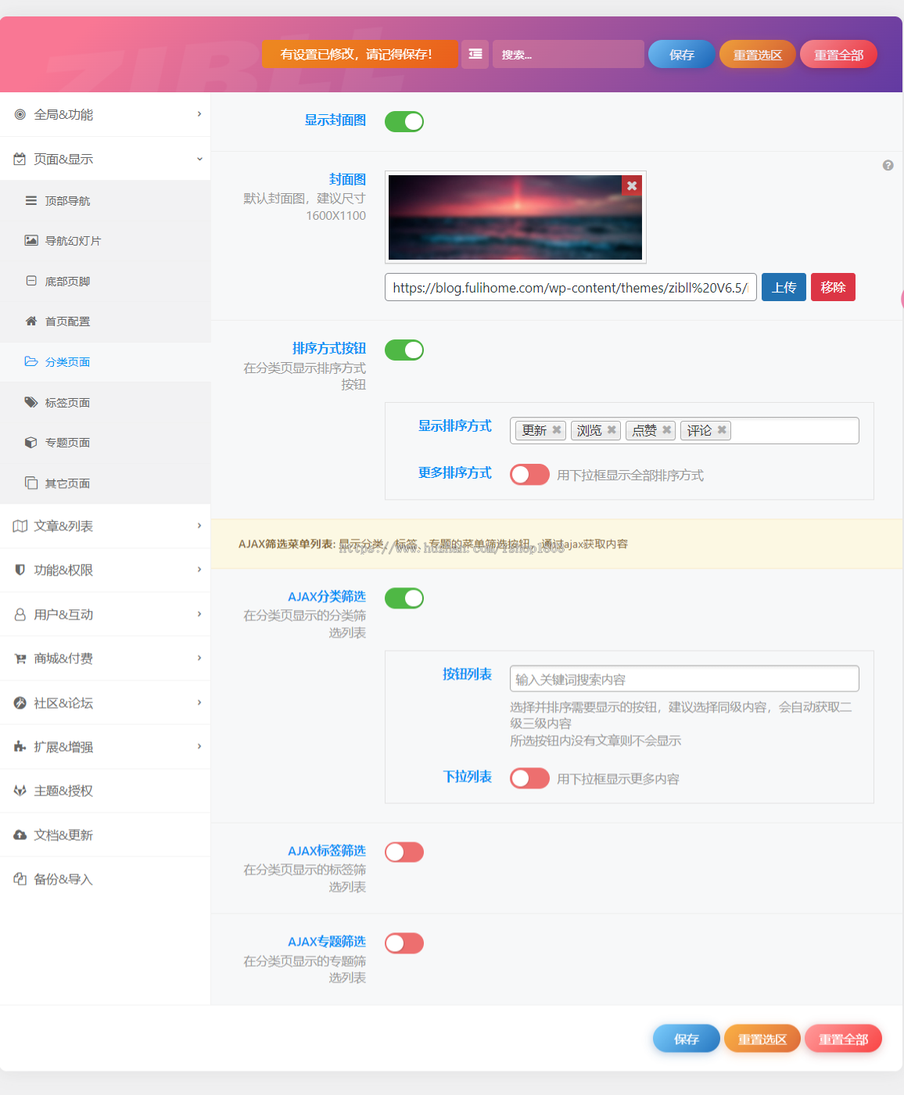Toggle the AJAX分类筛选 switch
The width and height of the screenshot is (904, 1095).
click(404, 598)
